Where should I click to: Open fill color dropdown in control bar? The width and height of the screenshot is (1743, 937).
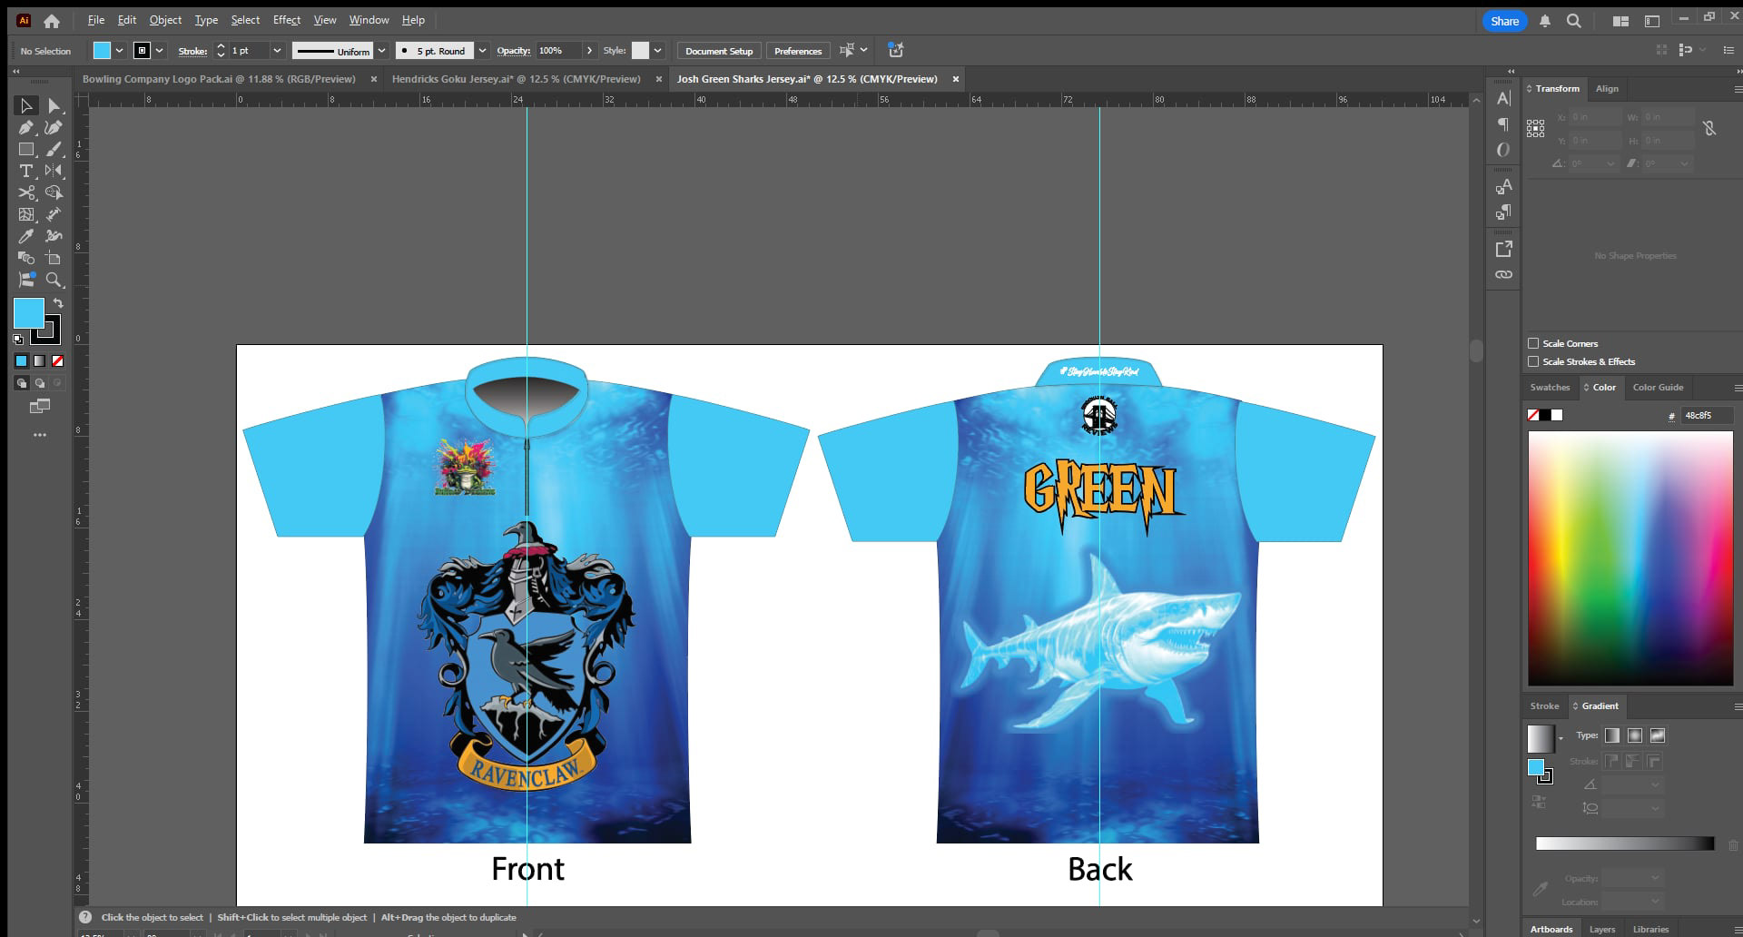[x=120, y=51]
